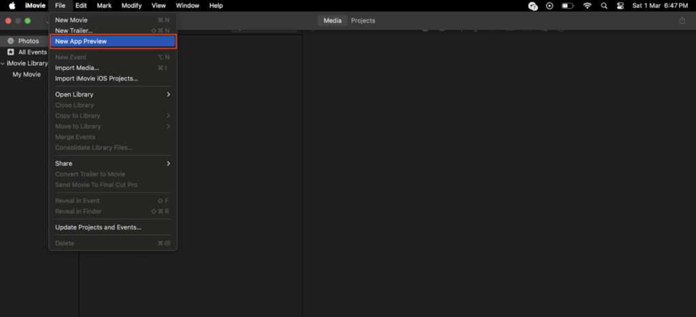Switch to the Media tab
Screen dimensions: 696x317
[x=332, y=21]
